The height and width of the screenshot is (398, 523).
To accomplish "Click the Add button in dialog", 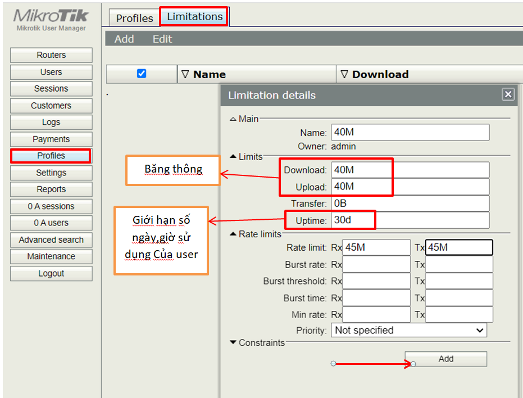I will (x=445, y=359).
